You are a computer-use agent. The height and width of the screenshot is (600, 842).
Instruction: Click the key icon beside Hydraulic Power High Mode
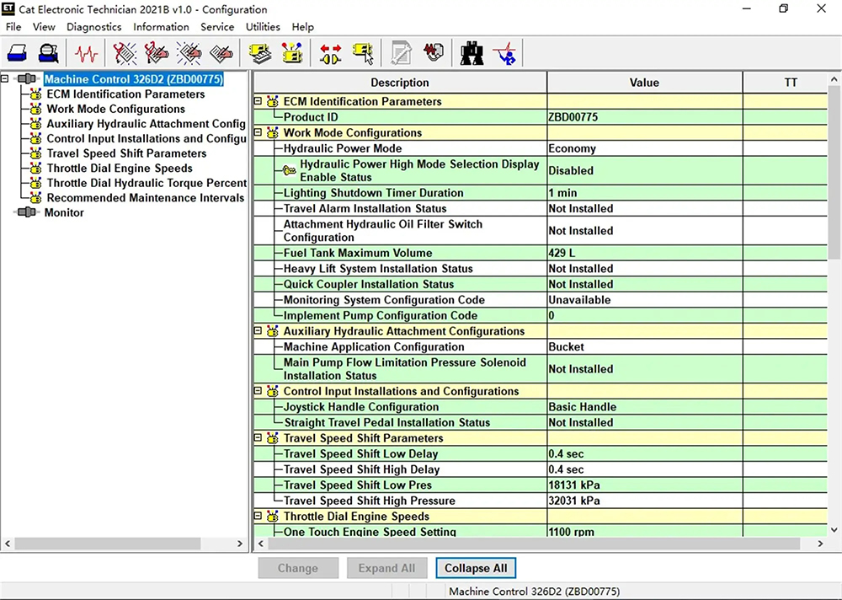tap(289, 170)
